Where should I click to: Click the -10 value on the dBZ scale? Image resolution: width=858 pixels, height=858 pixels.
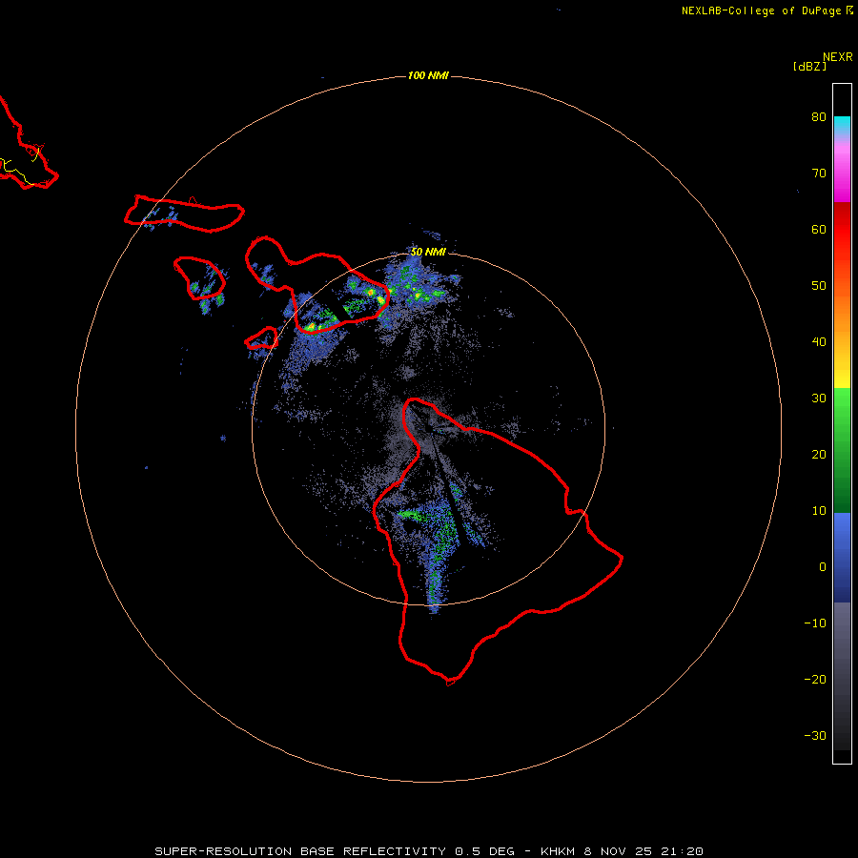tap(815, 623)
